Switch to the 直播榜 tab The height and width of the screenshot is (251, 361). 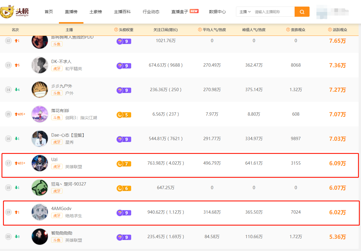[71, 12]
